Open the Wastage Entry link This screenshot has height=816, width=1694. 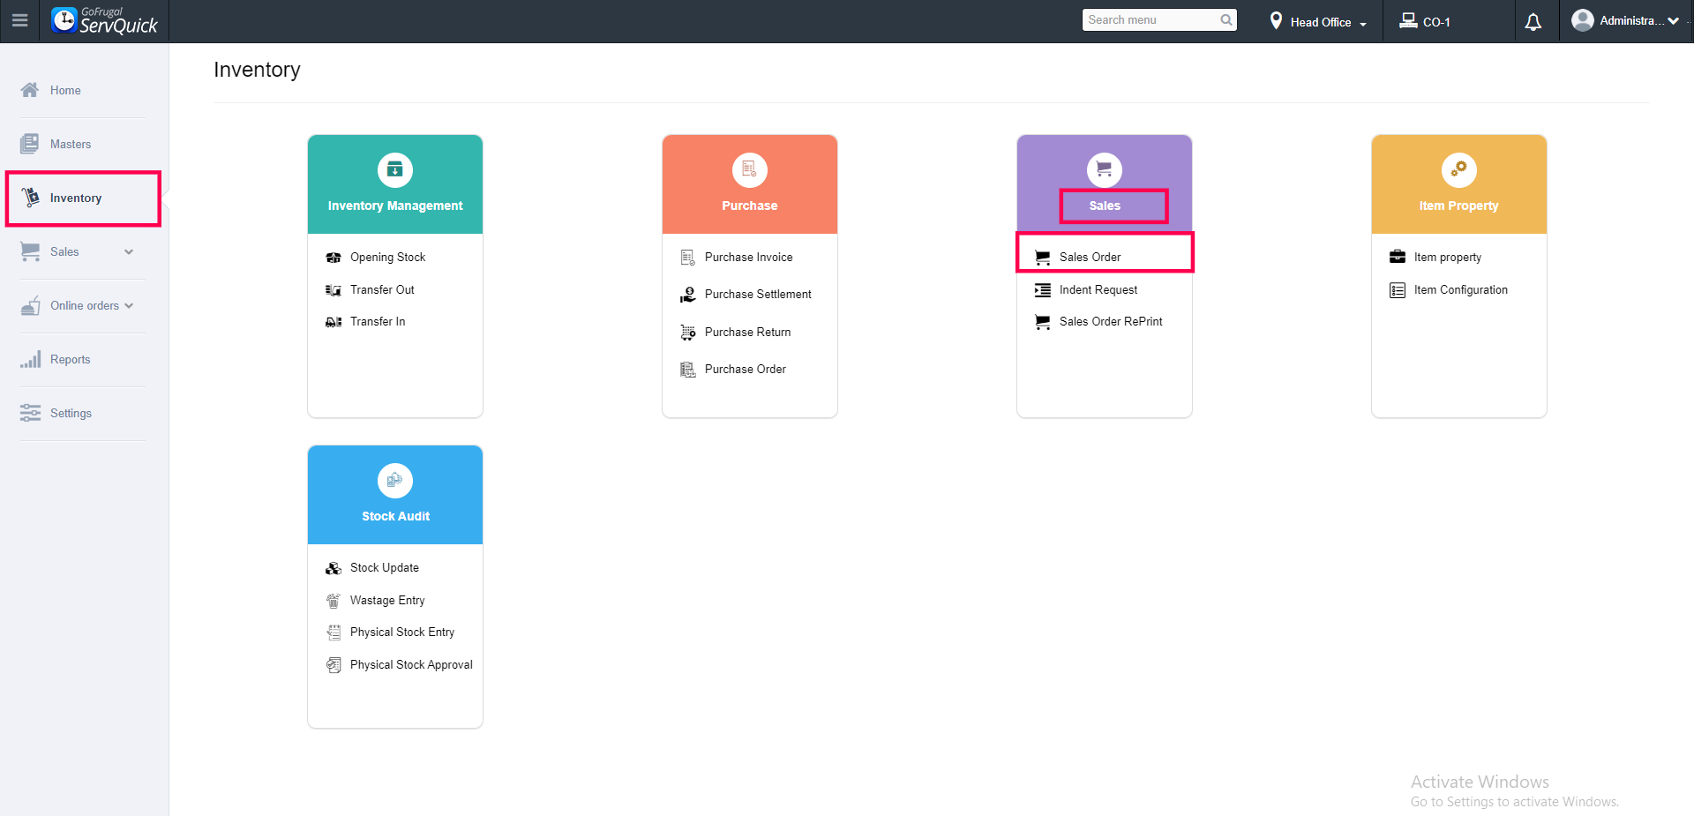tap(387, 601)
